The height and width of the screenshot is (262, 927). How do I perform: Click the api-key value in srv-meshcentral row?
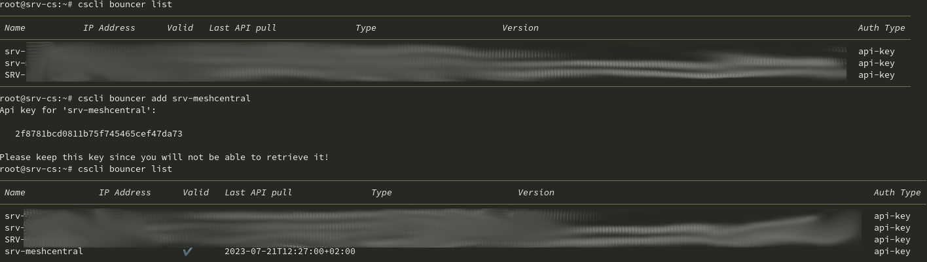click(x=892, y=252)
